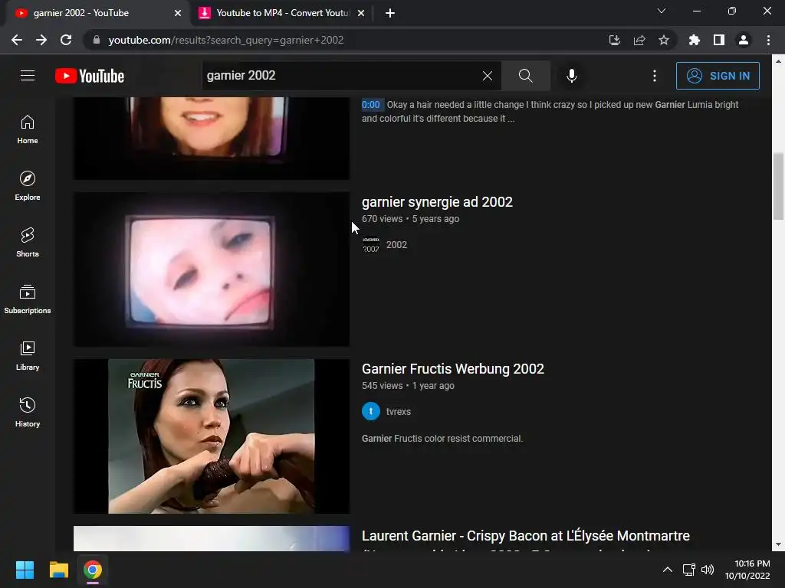Open File Explorer from taskbar
The image size is (785, 588).
point(58,570)
